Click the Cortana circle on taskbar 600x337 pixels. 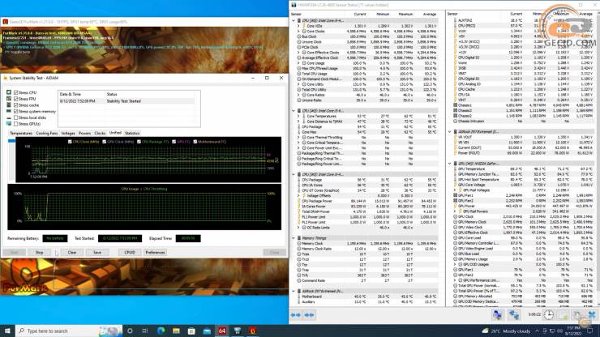130,331
